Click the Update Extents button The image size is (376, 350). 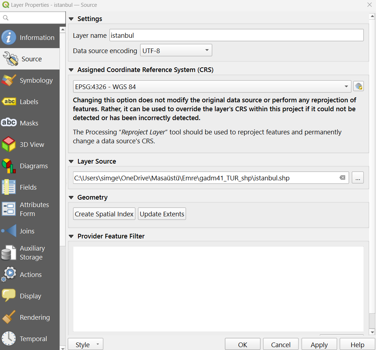click(162, 214)
